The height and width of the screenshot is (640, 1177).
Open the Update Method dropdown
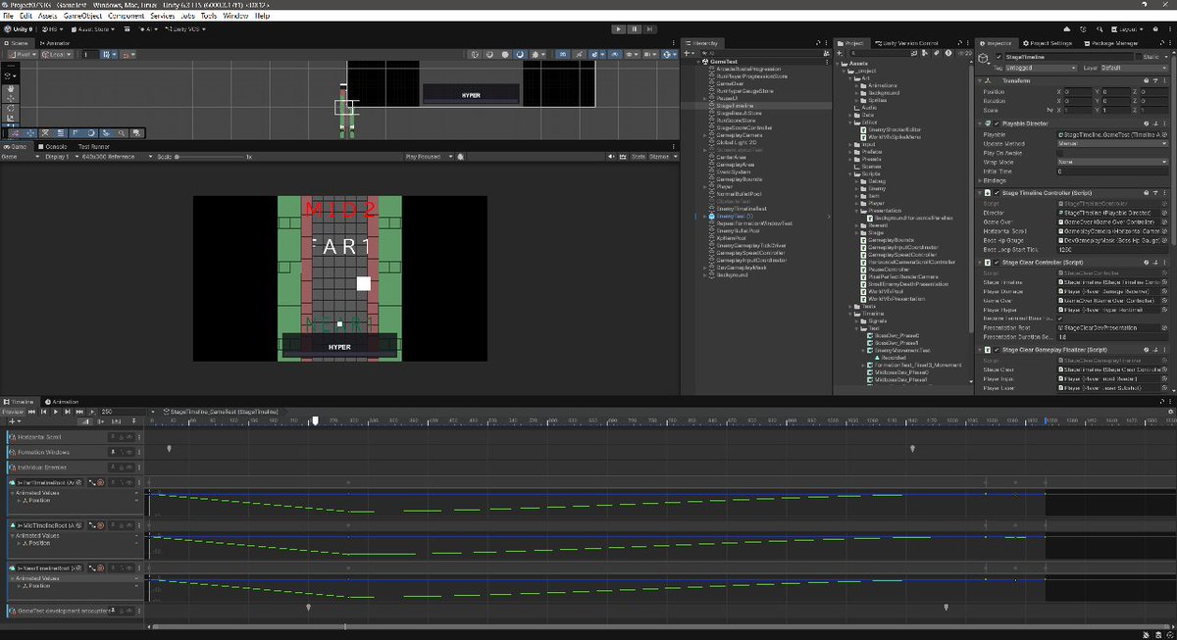pos(1113,143)
